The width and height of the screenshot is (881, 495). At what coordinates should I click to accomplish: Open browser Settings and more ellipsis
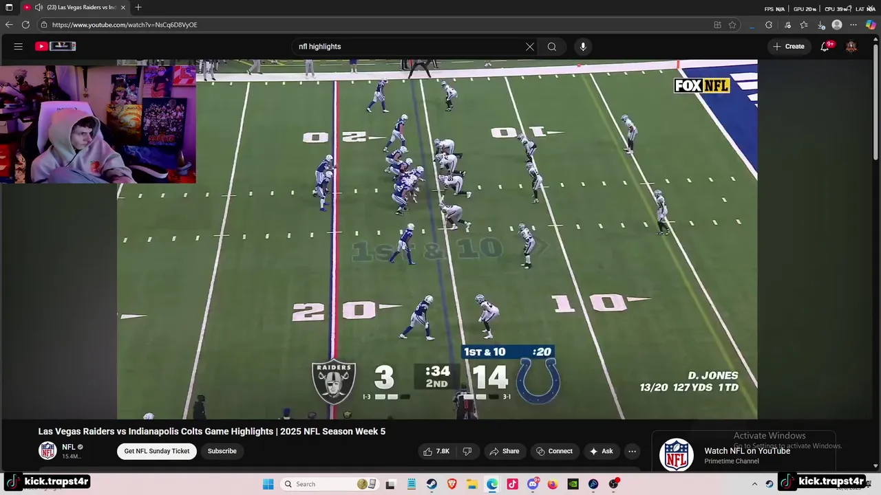853,25
